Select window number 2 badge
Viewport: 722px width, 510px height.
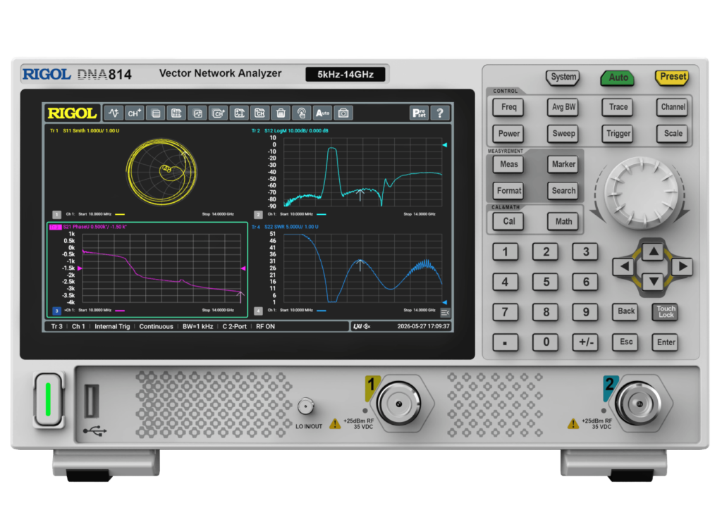point(258,215)
